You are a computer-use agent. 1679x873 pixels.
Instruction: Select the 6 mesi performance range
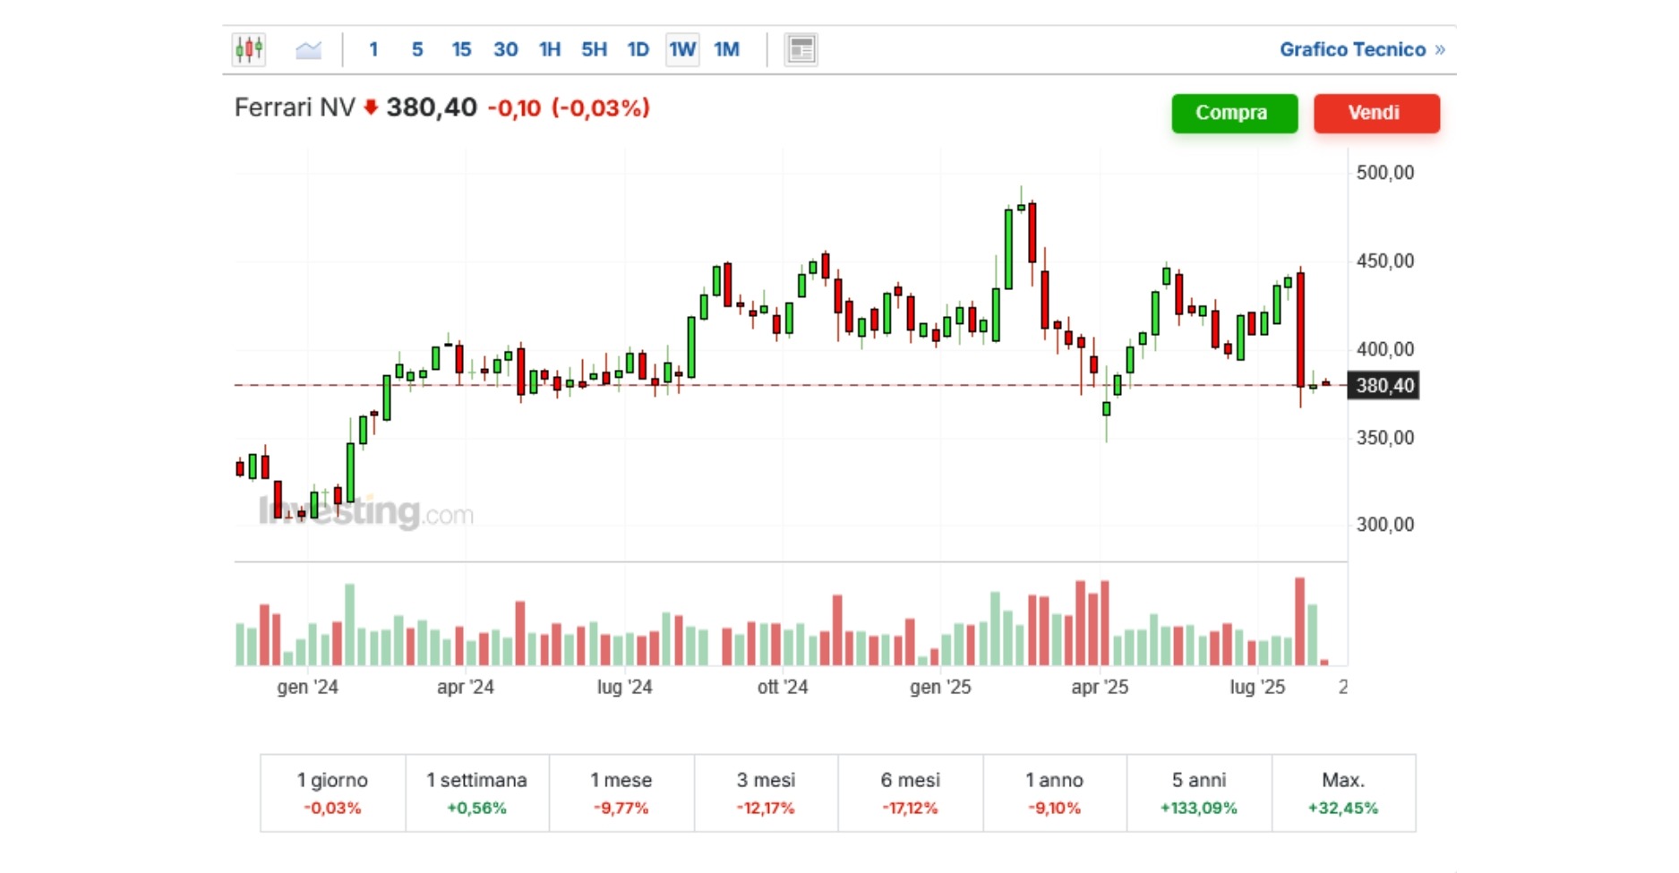click(911, 793)
